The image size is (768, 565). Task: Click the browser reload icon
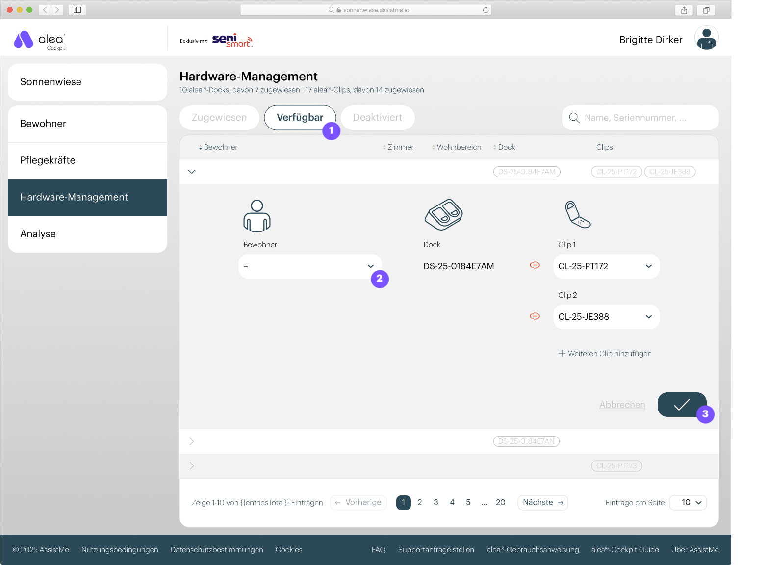point(486,10)
